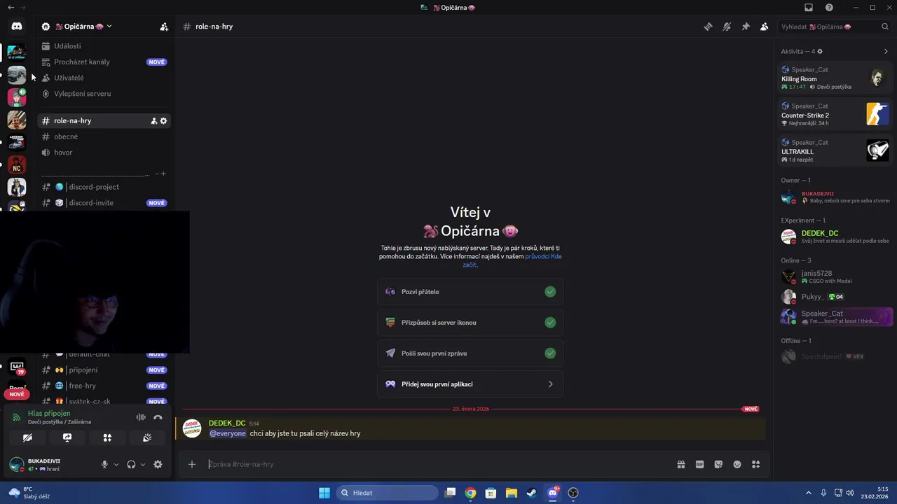
Task: Send a gift icon in message bar
Action: point(680,464)
